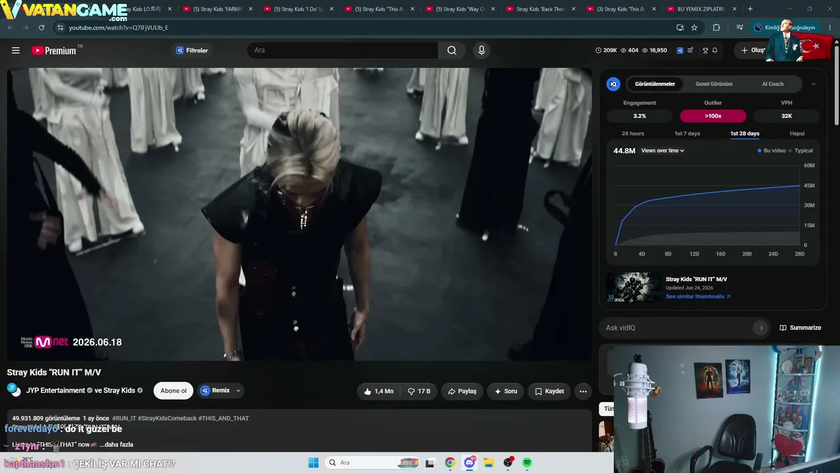
Task: Open the YouTube guide hamburger menu
Action: 16,51
